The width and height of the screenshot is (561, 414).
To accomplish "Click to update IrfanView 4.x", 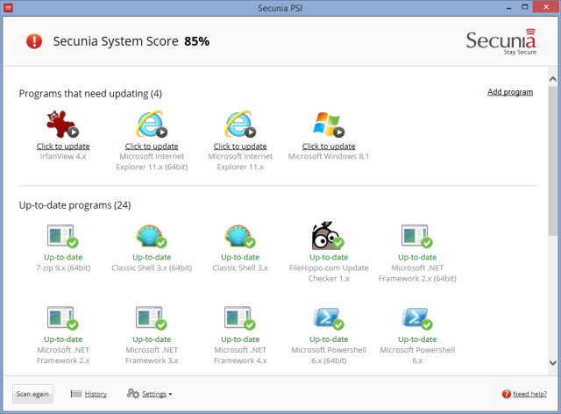I will [63, 146].
